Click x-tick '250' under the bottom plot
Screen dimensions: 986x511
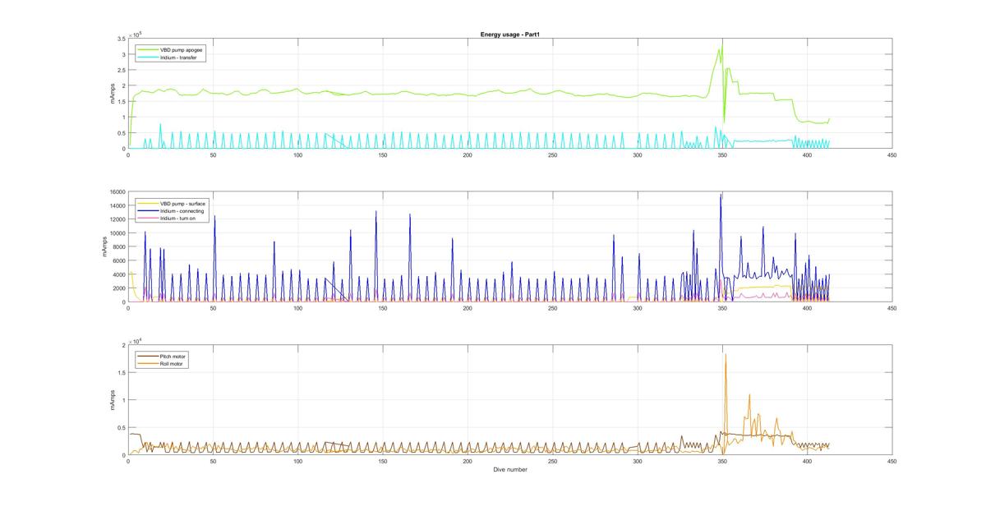552,461
